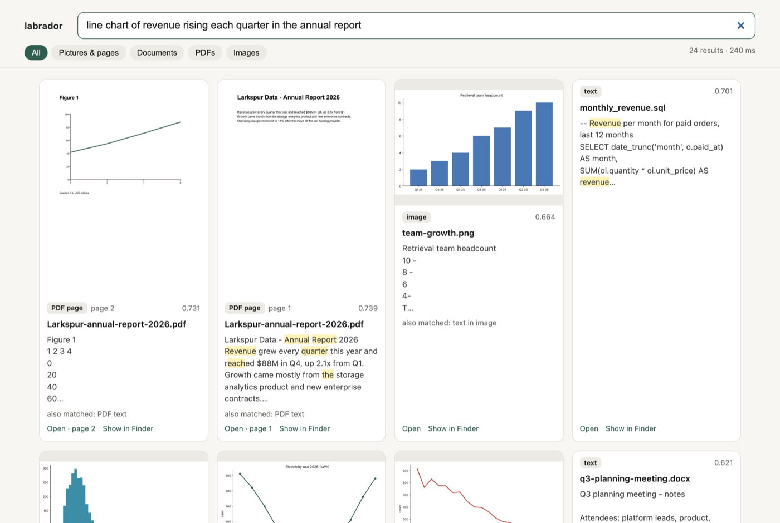Open the Retrieval team headcount bar chart thumbnail

[479, 142]
